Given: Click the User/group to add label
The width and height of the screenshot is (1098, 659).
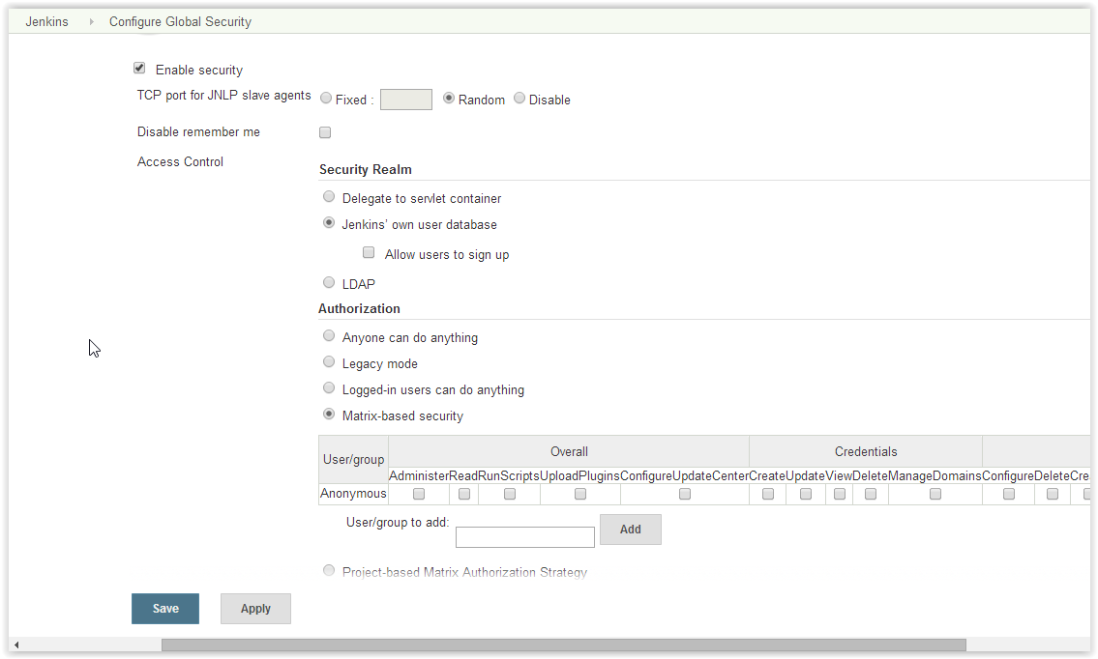Looking at the screenshot, I should [x=398, y=523].
